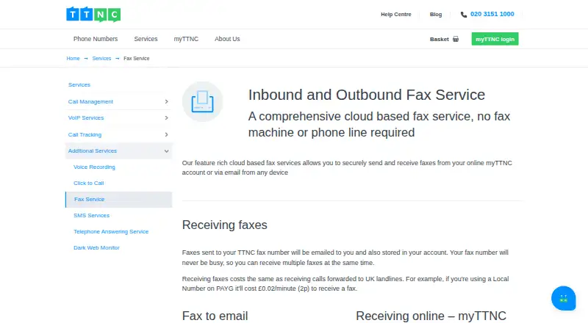Go to Services breadcrumb link

pyautogui.click(x=101, y=59)
